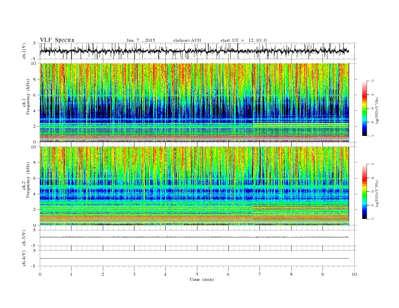Click time axis tick label "6"
Screen dimensions: 399x308
[x=228, y=274]
